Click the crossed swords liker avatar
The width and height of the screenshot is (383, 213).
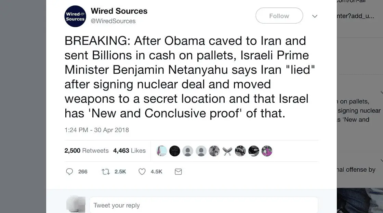coord(227,151)
